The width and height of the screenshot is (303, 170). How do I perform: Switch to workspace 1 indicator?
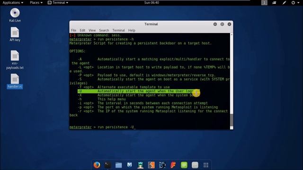tap(264, 3)
